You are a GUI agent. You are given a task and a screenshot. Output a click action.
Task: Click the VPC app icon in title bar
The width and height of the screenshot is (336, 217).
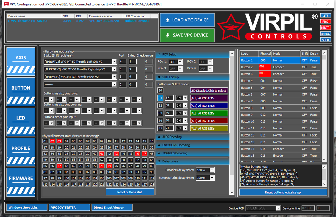(6, 4)
